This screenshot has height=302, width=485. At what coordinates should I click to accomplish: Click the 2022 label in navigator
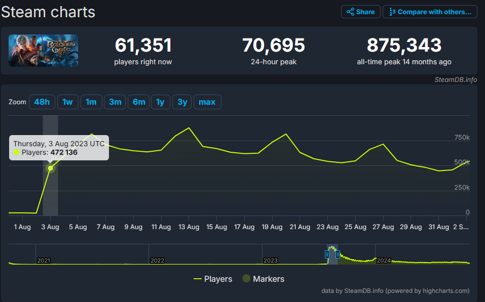(x=157, y=261)
